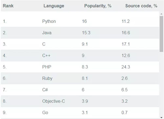164x119 pixels.
Task: Click Java's popularity value 15.3
Action: point(86,33)
